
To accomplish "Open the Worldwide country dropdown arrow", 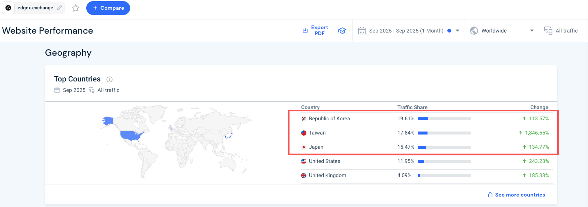I will [x=532, y=31].
